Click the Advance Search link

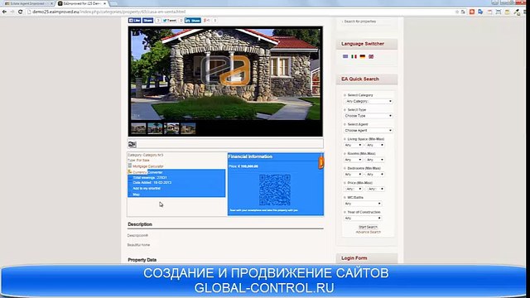[368, 232]
